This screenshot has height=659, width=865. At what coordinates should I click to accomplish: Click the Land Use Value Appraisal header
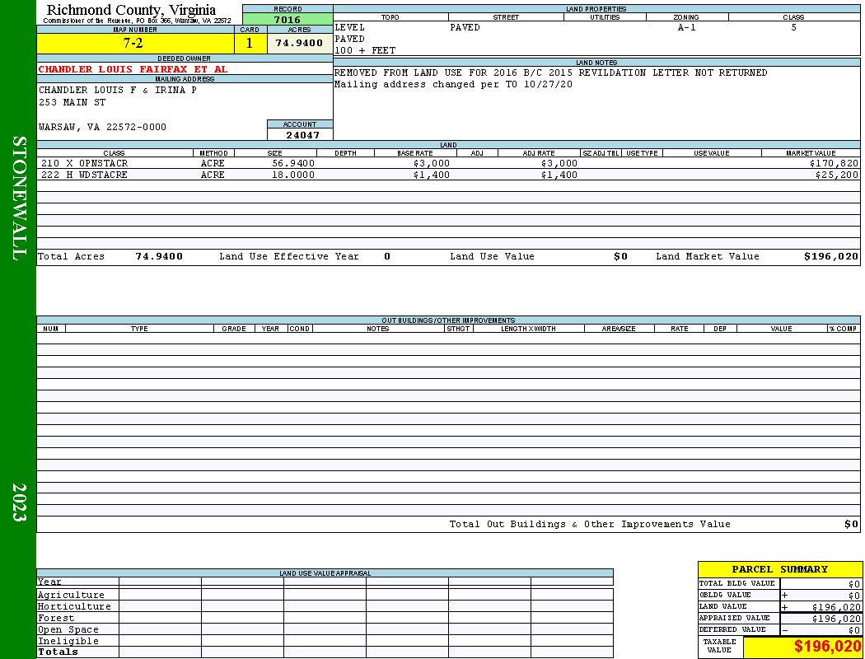pyautogui.click(x=325, y=573)
